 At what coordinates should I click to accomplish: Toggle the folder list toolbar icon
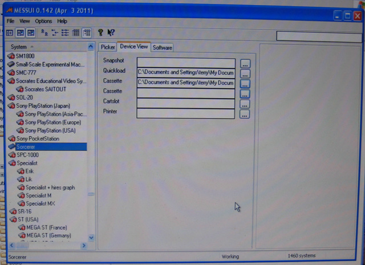pos(10,33)
